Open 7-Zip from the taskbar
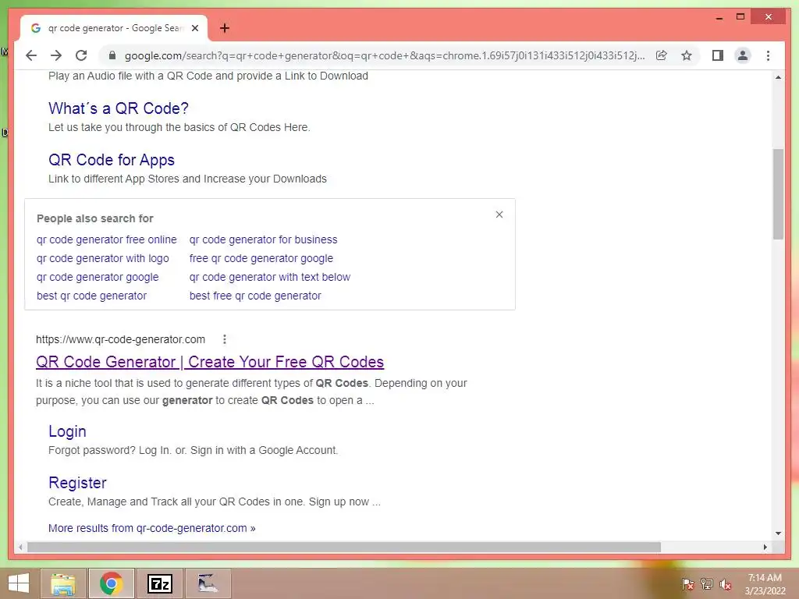Screen dimensions: 799x599 (x=159, y=583)
